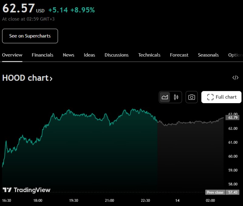Switch to the News tab
Screen dimensions: 243x206
pos(69,55)
